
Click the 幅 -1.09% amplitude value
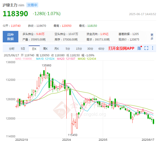pos(88,55)
